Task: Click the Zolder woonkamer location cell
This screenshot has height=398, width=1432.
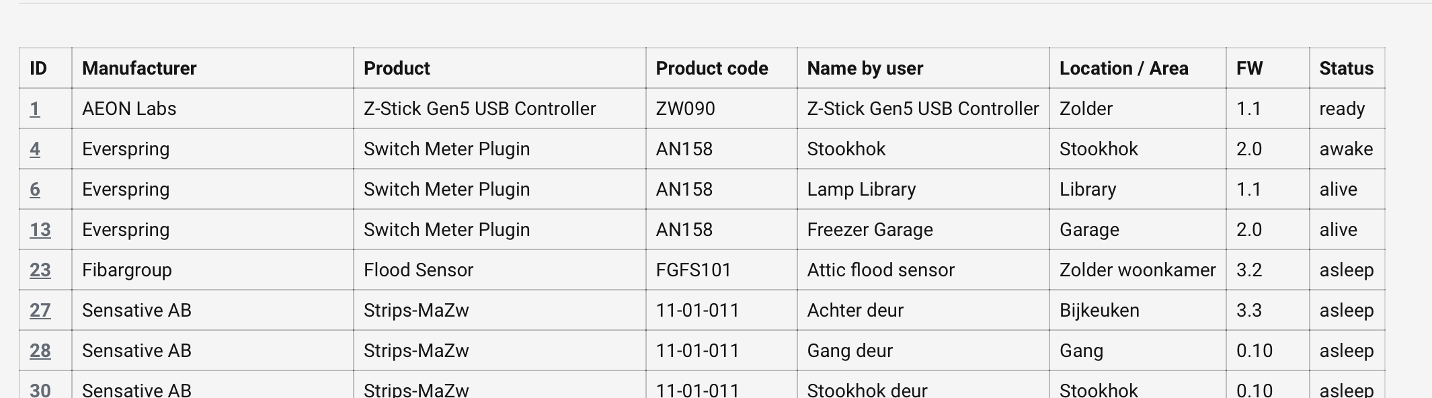Action: (1138, 270)
